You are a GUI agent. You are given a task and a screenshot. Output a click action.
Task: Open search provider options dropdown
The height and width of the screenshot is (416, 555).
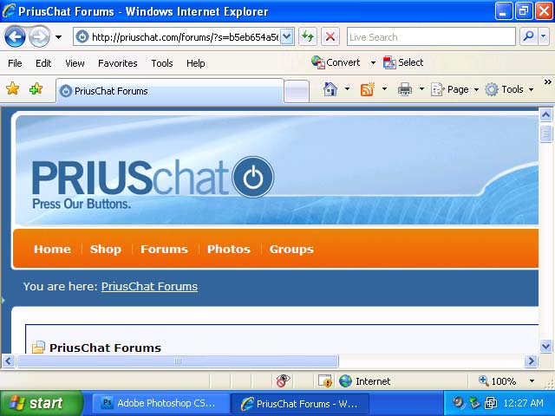[544, 36]
